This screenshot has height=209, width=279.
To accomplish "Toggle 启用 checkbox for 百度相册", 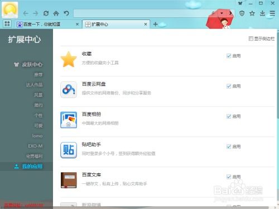I will pyautogui.click(x=229, y=116).
